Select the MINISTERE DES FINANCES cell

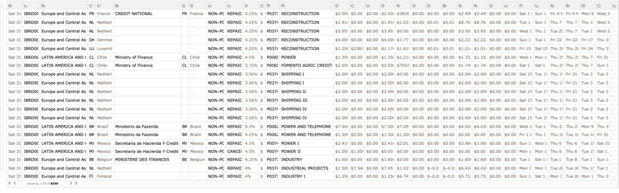tap(142, 160)
